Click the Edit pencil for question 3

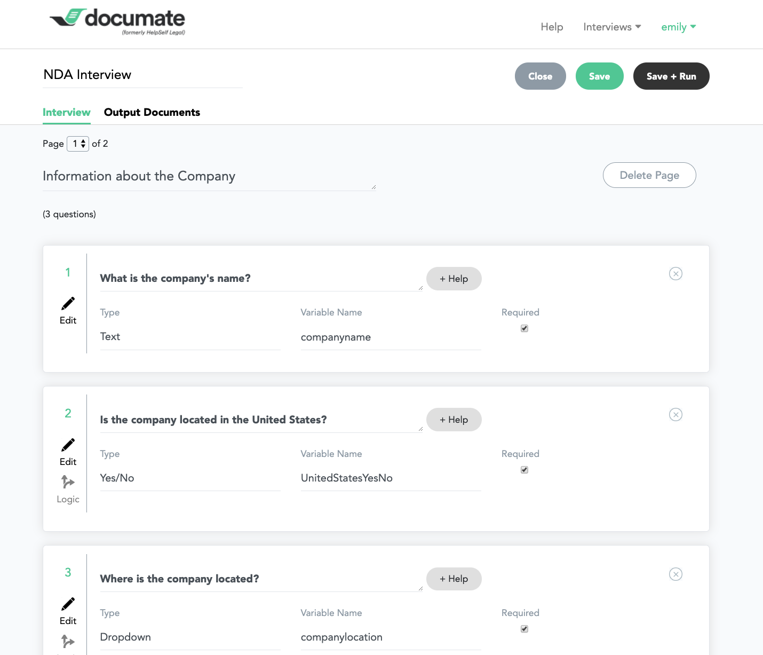point(68,604)
